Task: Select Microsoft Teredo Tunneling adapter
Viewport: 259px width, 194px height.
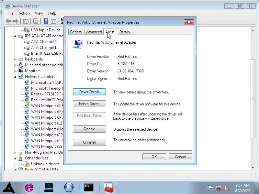Action: 47,88
